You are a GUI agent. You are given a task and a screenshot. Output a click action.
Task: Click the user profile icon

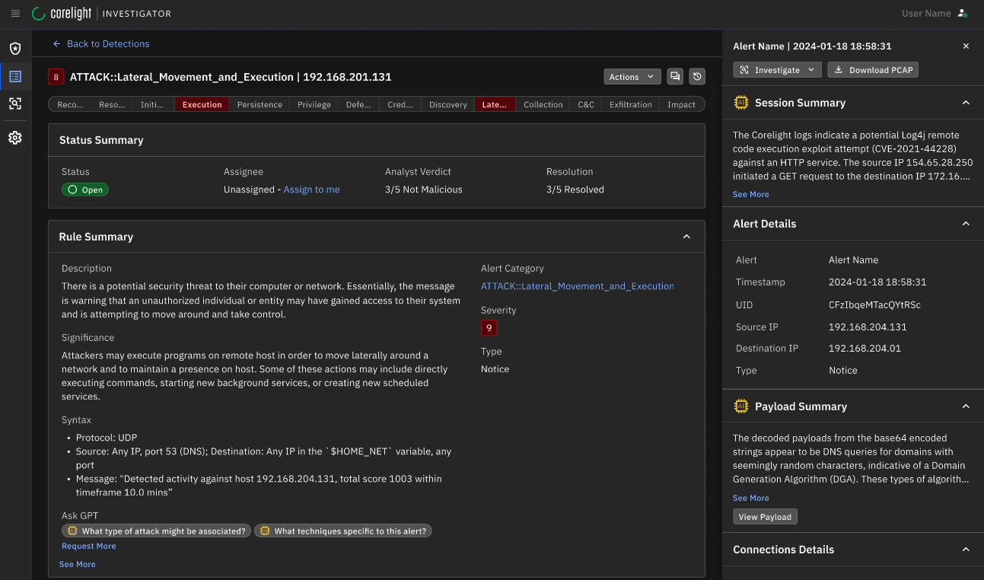pyautogui.click(x=963, y=14)
